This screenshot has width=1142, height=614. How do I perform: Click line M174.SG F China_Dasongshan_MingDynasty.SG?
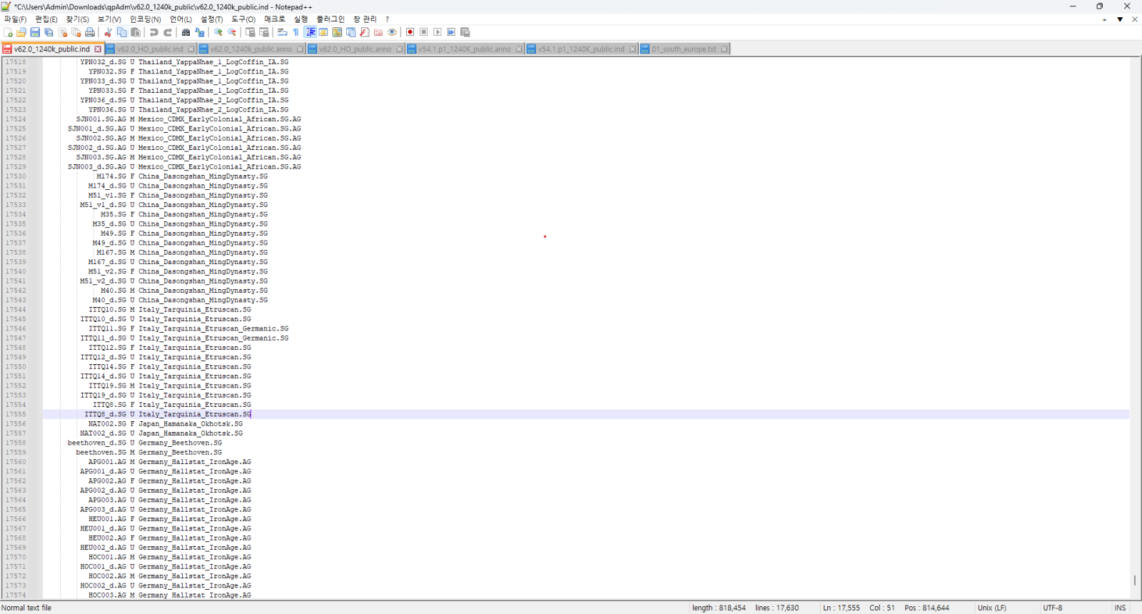tap(182, 176)
